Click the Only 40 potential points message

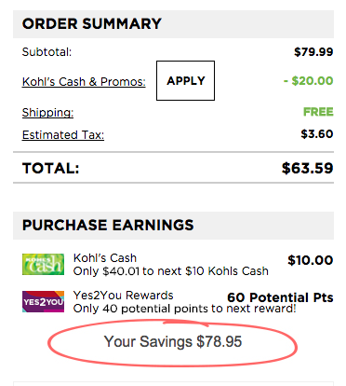coord(185,309)
